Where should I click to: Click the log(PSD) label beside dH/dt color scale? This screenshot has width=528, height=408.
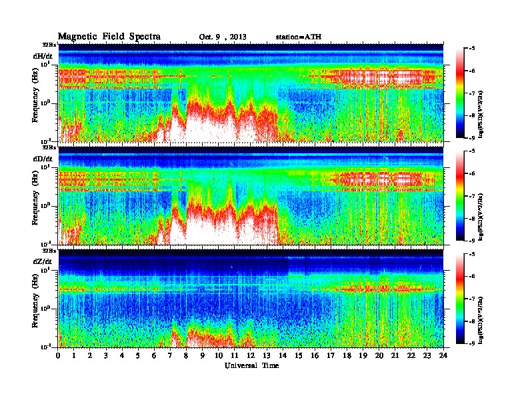481,114
